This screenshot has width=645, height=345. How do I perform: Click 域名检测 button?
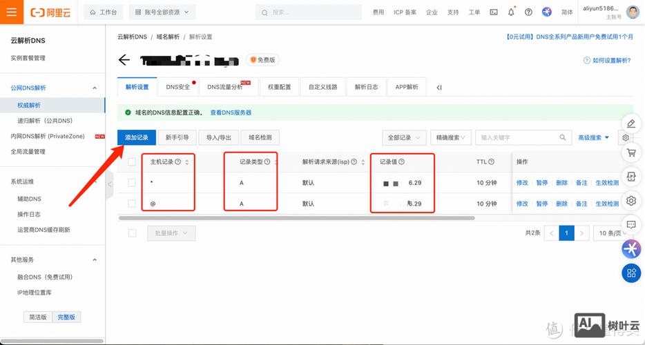(x=260, y=137)
